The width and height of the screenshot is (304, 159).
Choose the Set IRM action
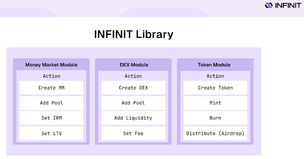(51, 118)
